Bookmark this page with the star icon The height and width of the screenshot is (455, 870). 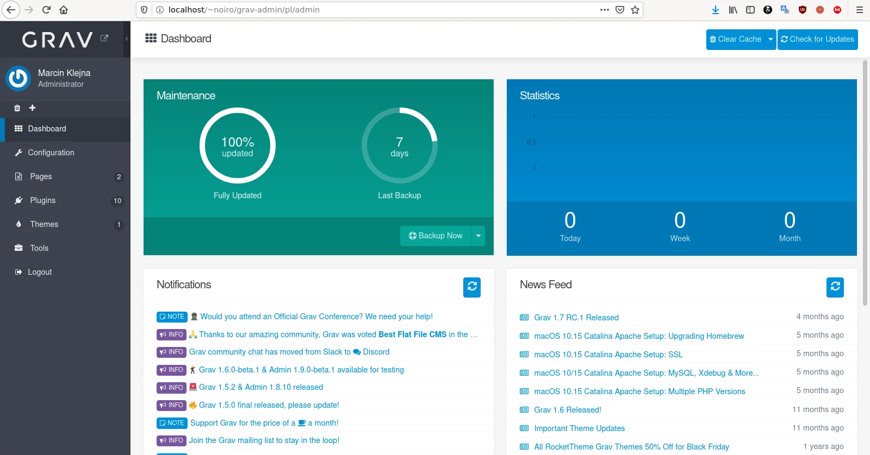pos(635,10)
